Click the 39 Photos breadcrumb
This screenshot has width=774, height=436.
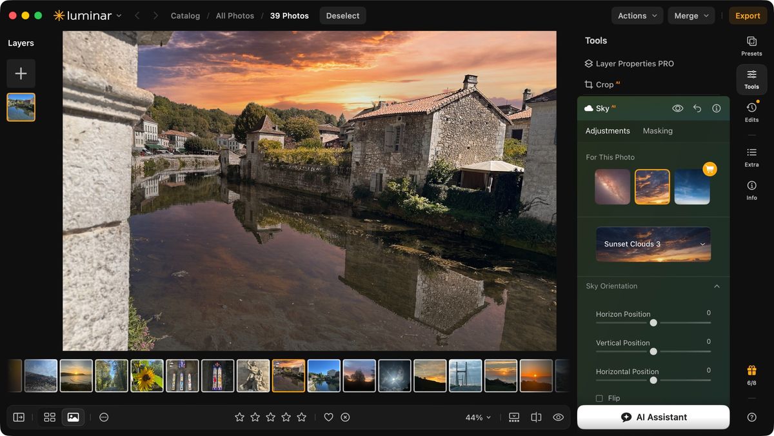(x=289, y=15)
